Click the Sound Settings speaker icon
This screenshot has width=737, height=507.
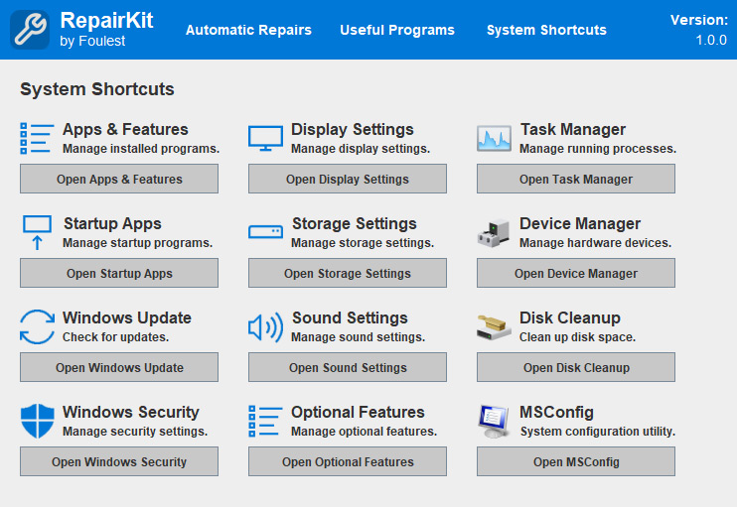(x=265, y=327)
